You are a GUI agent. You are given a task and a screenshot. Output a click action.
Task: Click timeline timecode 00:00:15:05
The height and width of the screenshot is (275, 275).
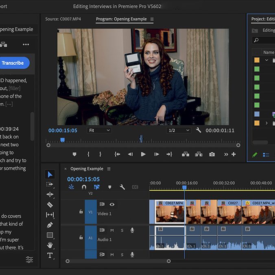[x=83, y=179]
